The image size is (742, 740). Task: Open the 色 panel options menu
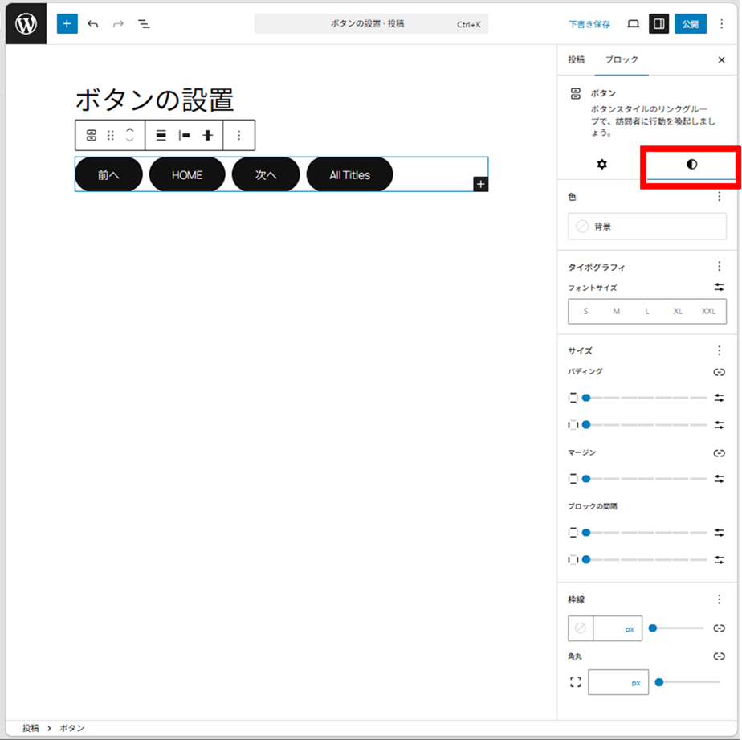[x=719, y=197]
